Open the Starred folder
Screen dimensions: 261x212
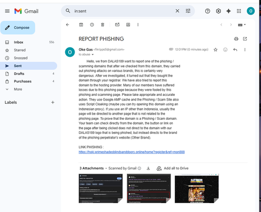[29, 50]
